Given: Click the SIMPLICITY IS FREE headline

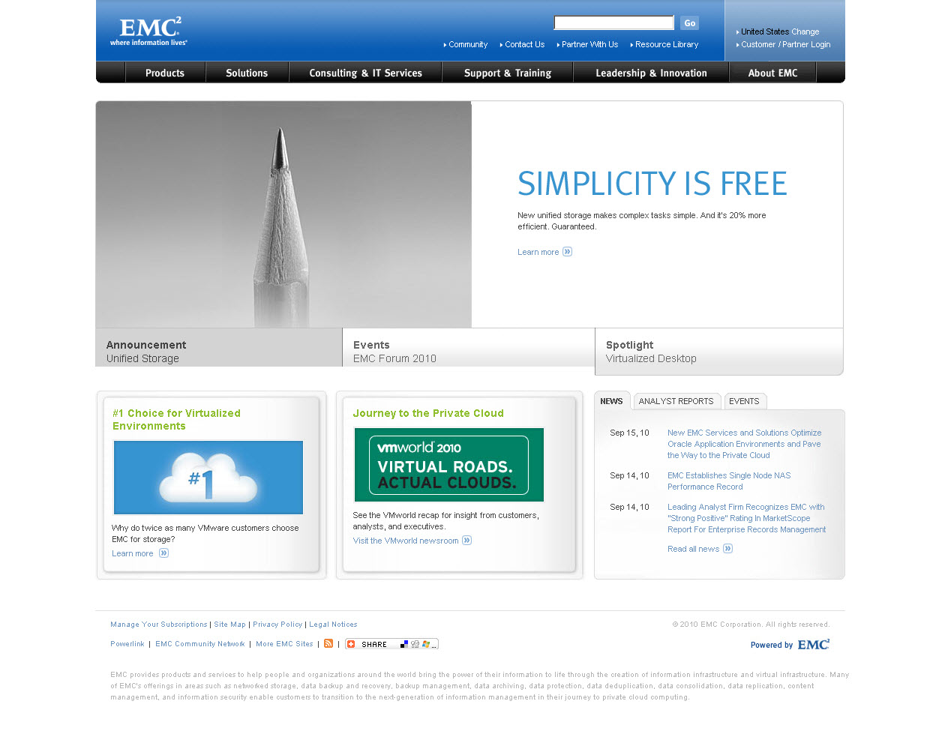Looking at the screenshot, I should [x=652, y=184].
